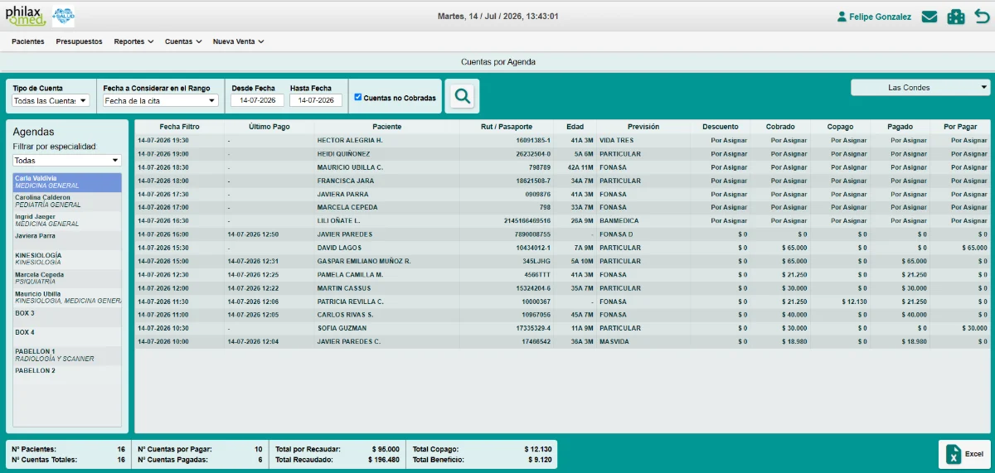This screenshot has height=473, width=995.
Task: Expand the Nueva Venta menu
Action: [238, 41]
